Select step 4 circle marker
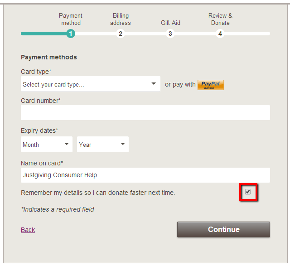The image size is (290, 266). 220,34
